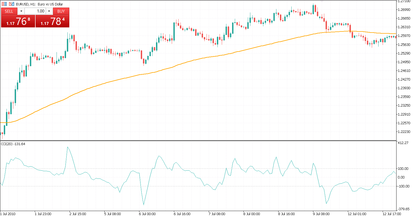
Task: Open the Depth of Market icon
Action: [x=11, y=4]
